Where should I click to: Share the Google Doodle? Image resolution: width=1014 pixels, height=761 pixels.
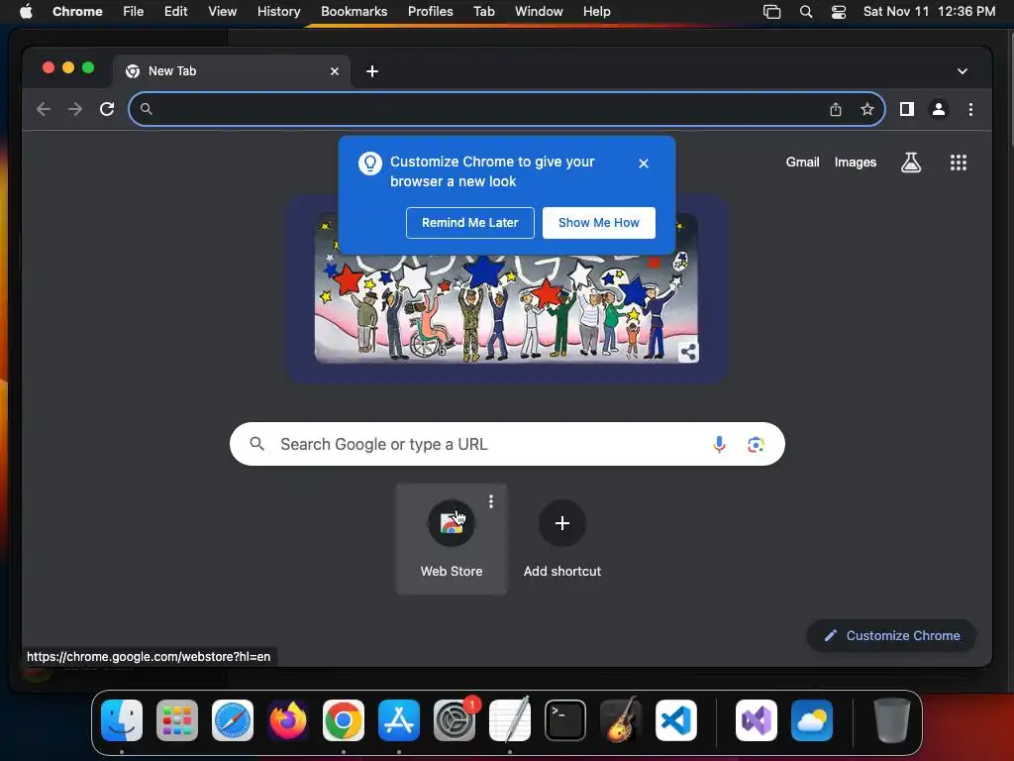pyautogui.click(x=688, y=352)
